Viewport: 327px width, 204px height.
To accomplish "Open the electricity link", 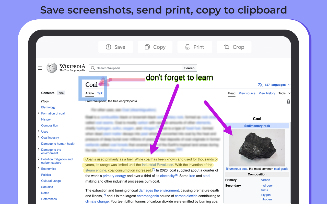I will [x=167, y=176].
